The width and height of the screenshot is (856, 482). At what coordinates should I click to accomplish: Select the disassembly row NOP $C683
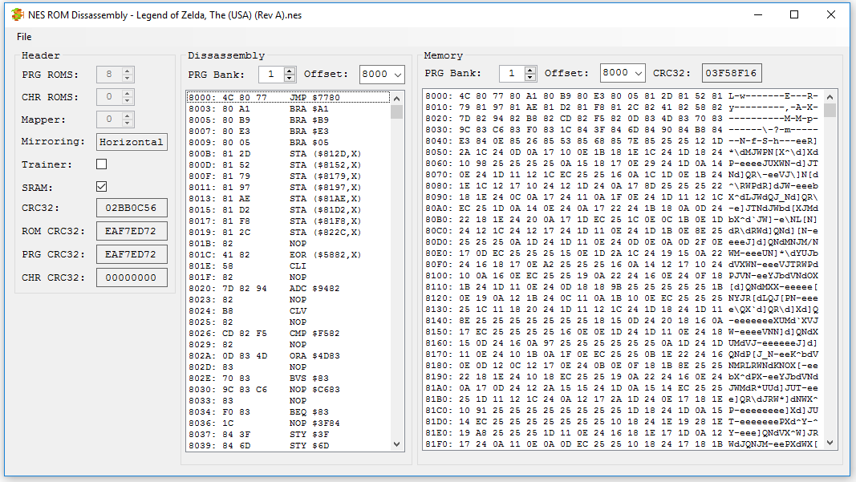point(288,389)
